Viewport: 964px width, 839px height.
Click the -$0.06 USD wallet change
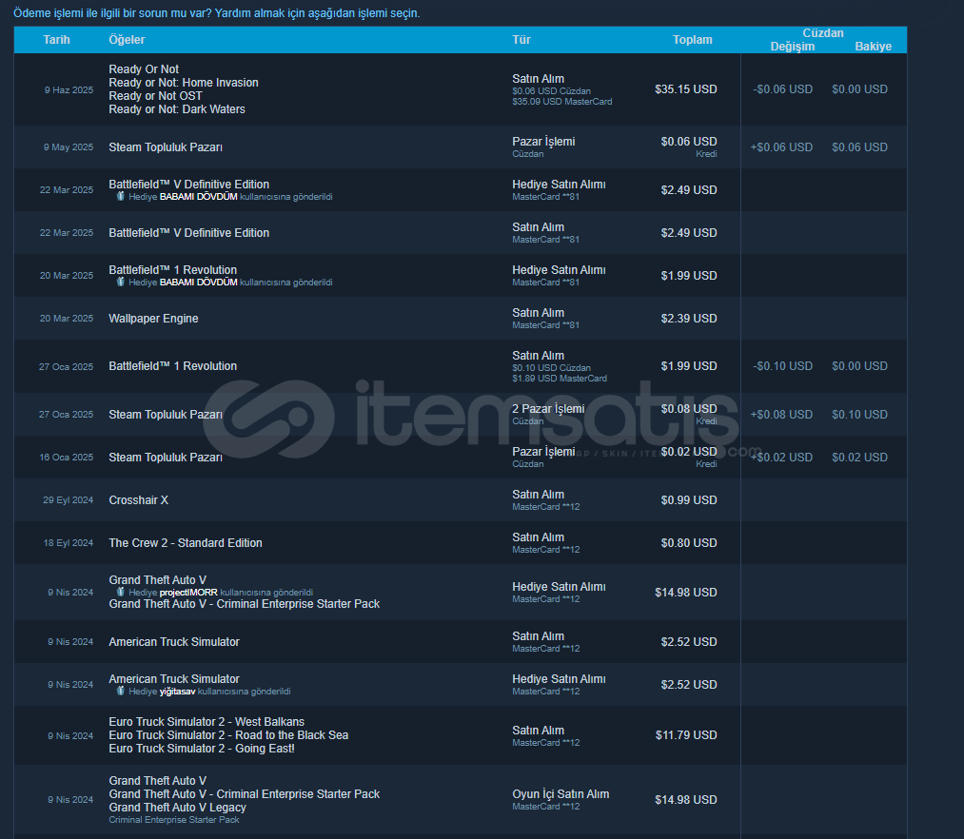[782, 89]
